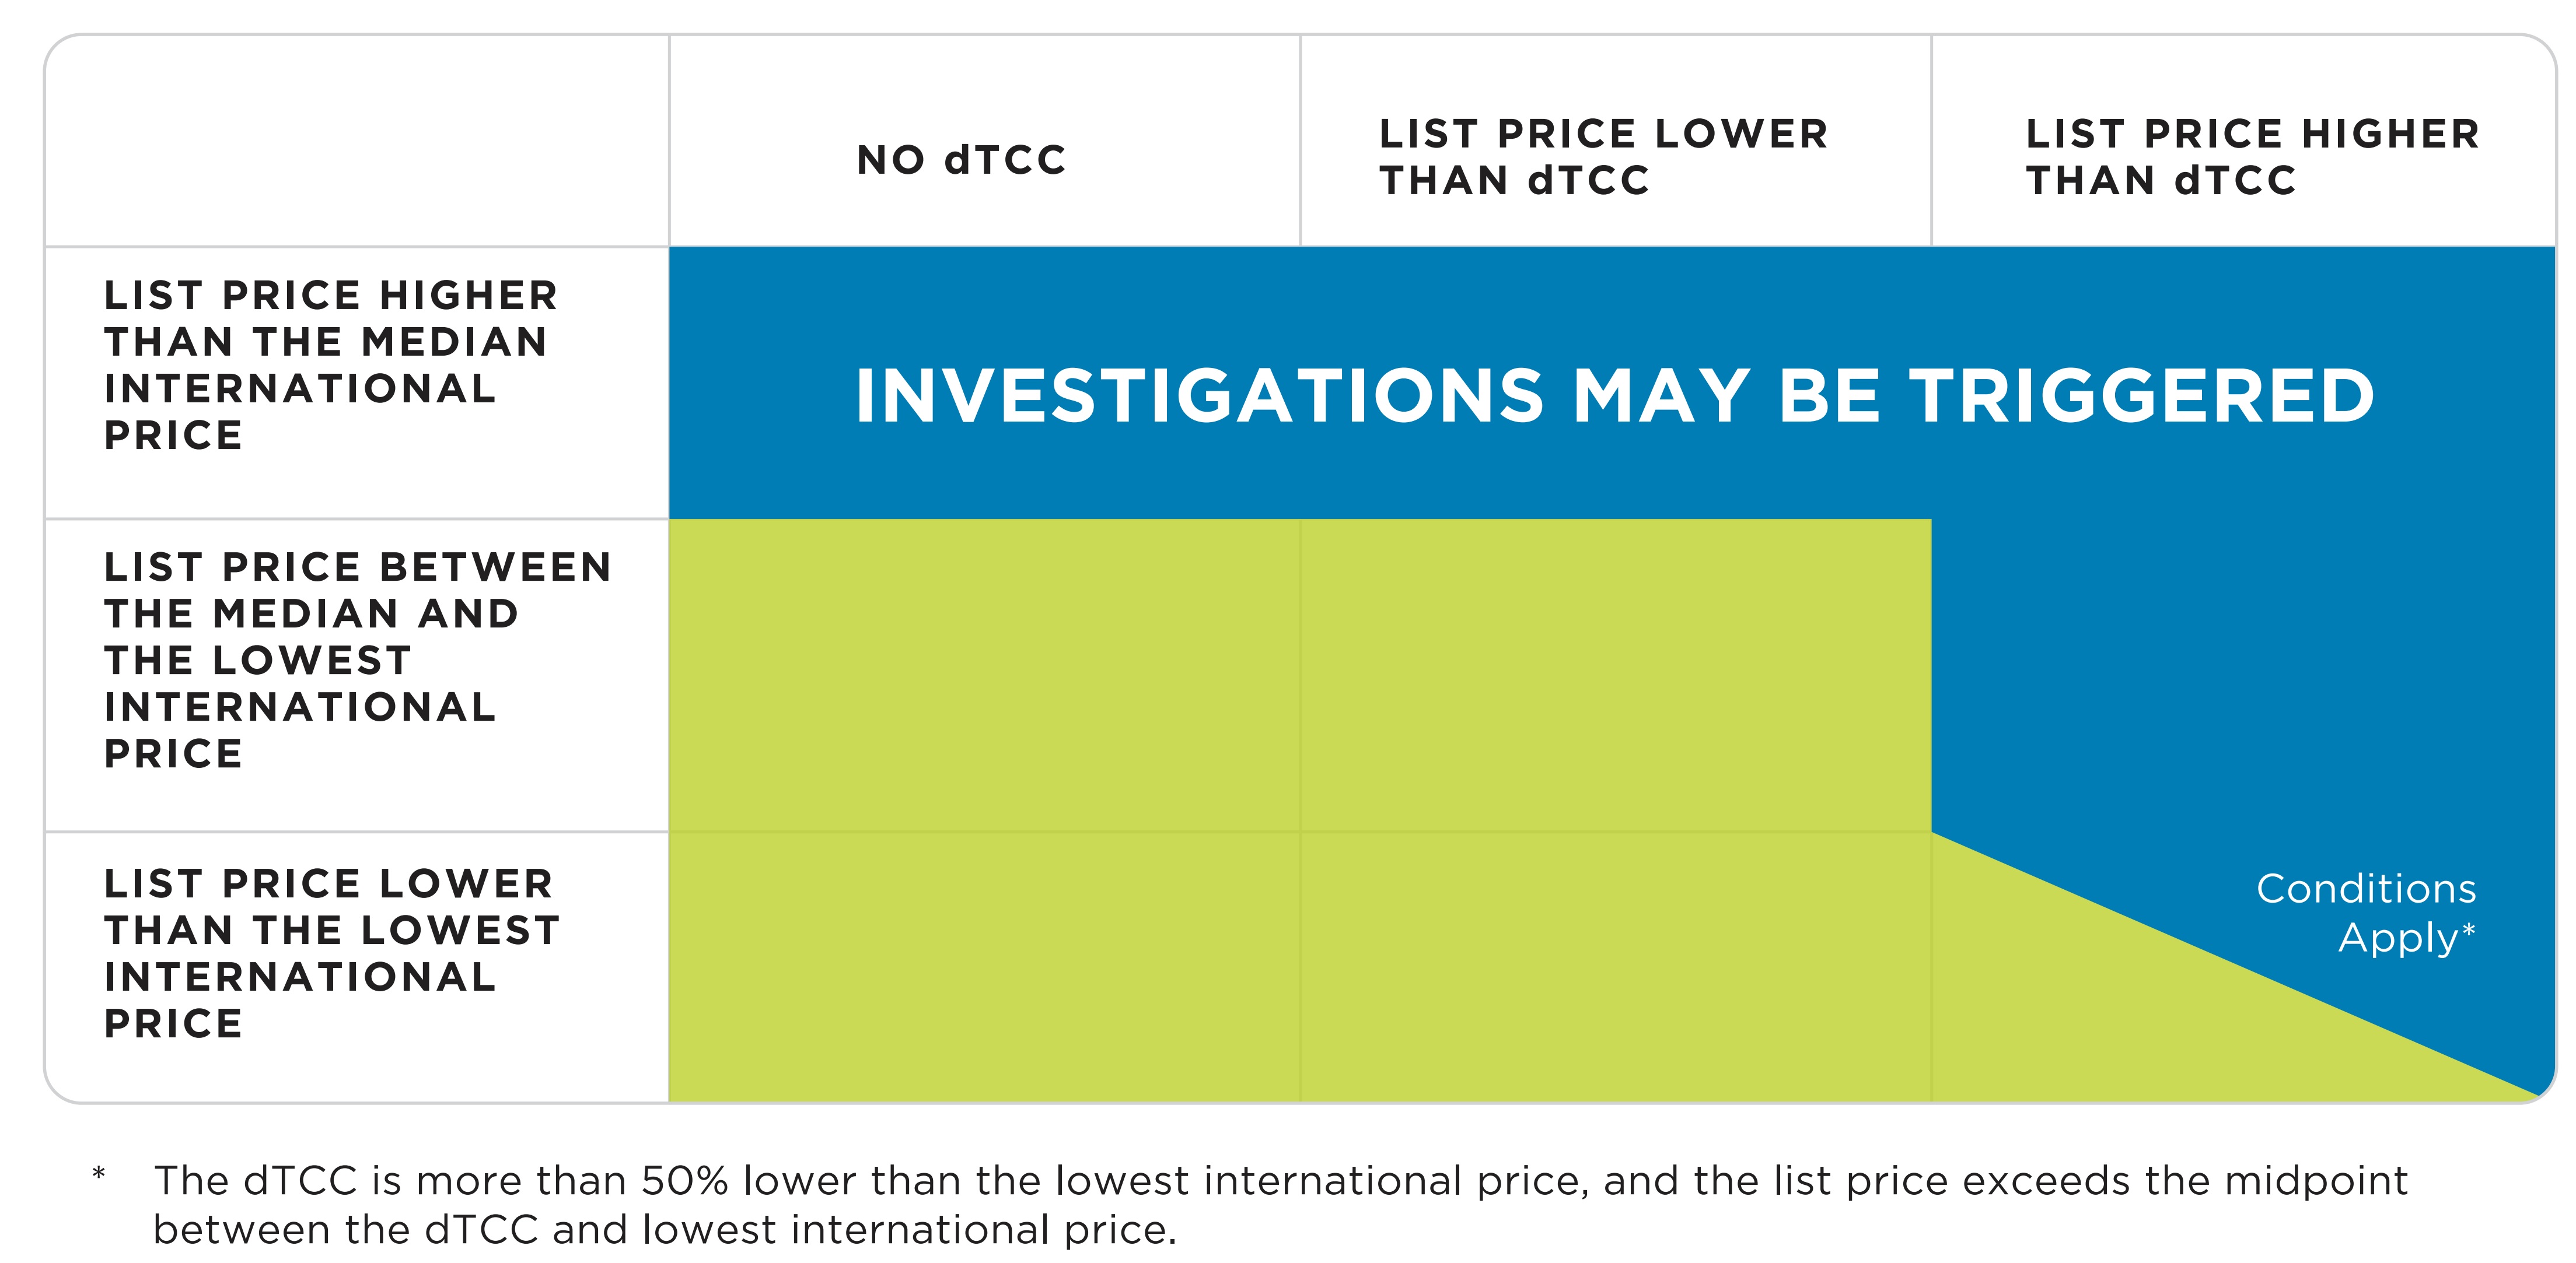
Task: Click the green cell for lower than dTCC, lower than lowest price
Action: pos(1615,966)
